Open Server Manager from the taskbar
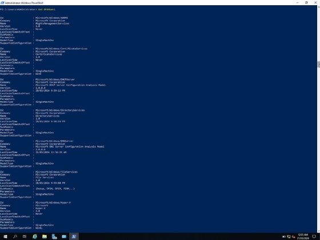 point(54,237)
